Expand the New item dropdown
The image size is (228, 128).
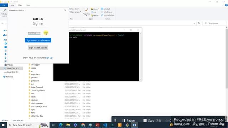(74, 9)
